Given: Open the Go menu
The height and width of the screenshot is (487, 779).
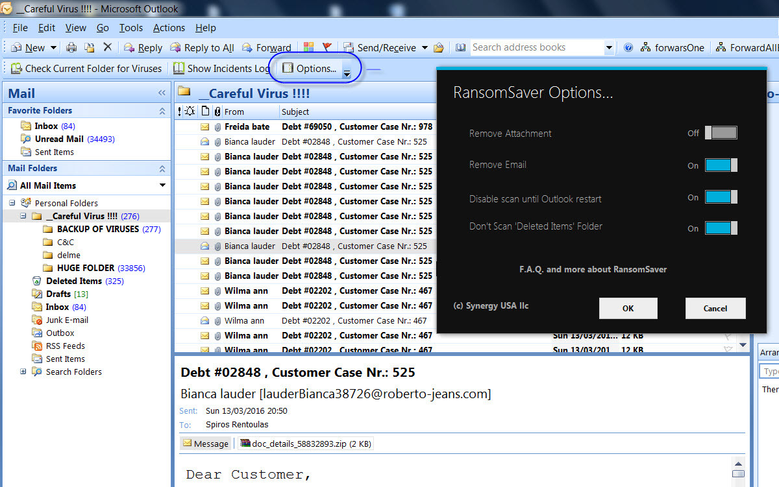Looking at the screenshot, I should (x=103, y=28).
